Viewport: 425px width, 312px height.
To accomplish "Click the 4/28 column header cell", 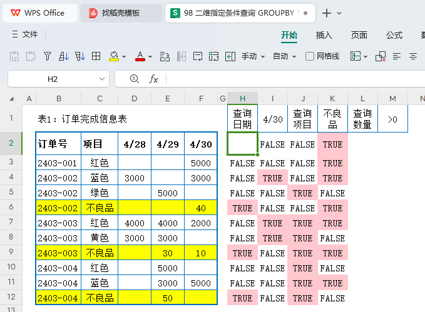I will pyautogui.click(x=135, y=144).
